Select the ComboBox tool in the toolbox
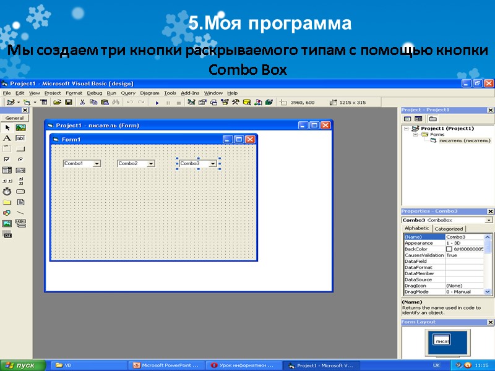The image size is (495, 371). (7, 171)
